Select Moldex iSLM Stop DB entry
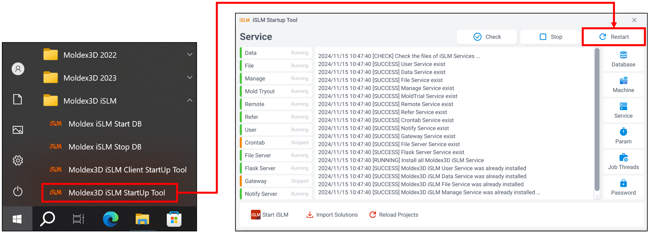The image size is (649, 233). tap(105, 147)
